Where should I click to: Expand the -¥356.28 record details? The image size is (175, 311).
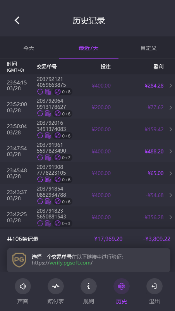pyautogui.click(x=171, y=217)
